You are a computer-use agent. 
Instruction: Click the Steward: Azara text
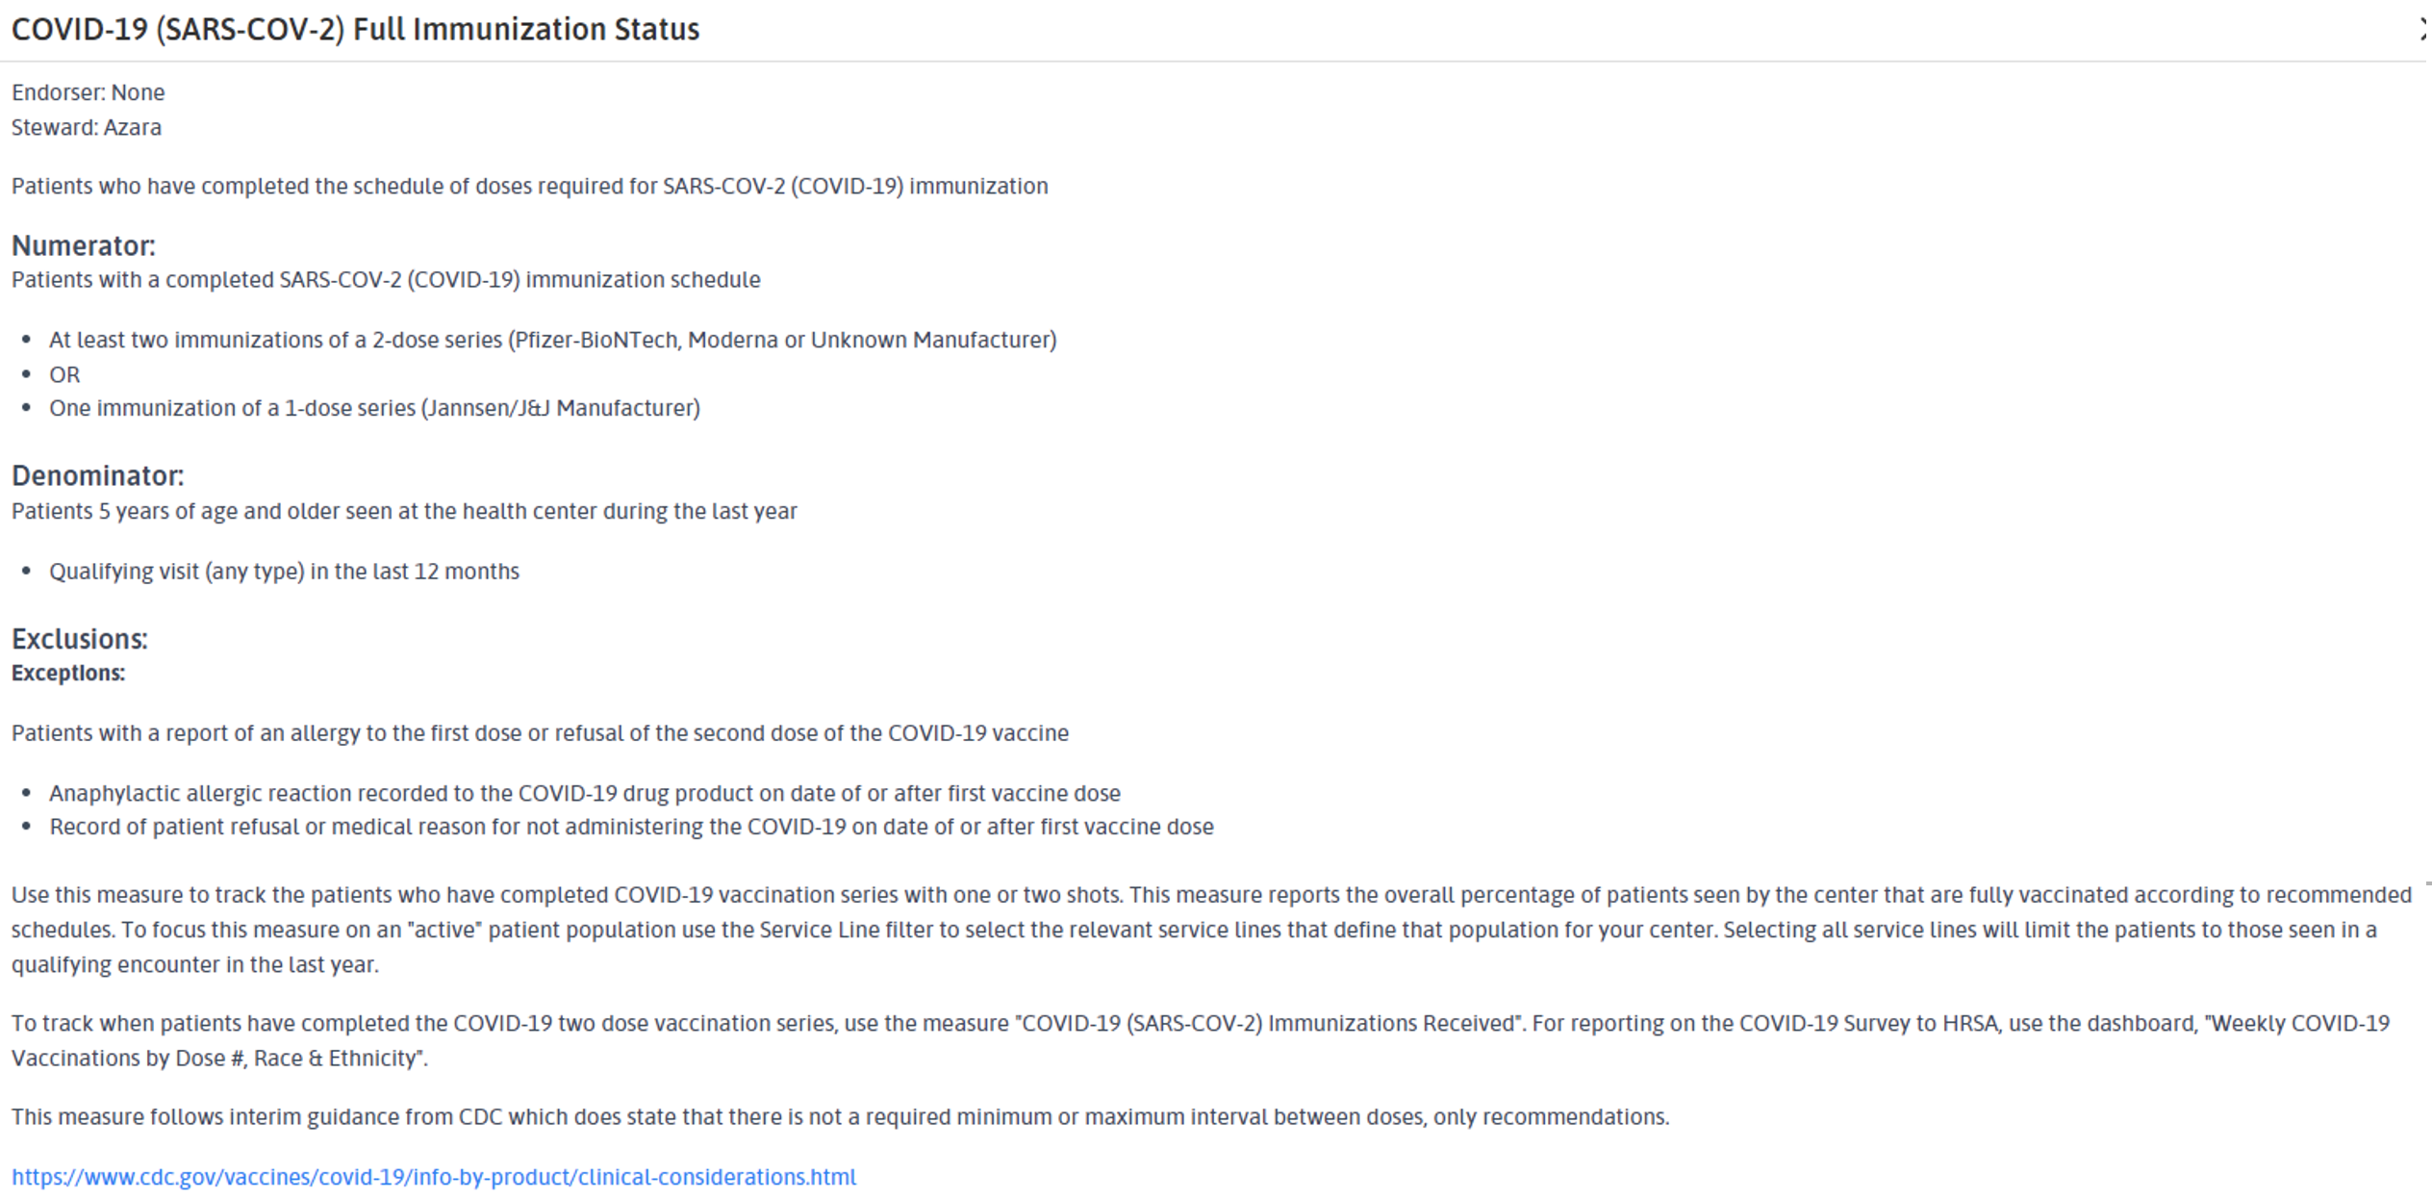[87, 127]
